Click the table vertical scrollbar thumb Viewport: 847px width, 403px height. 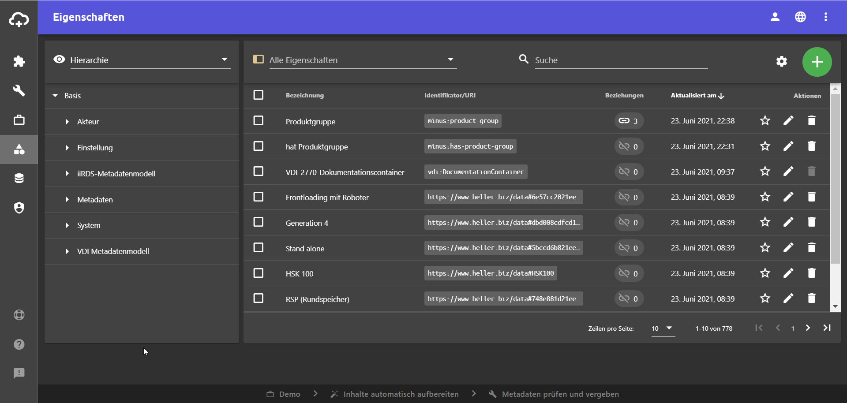835,179
